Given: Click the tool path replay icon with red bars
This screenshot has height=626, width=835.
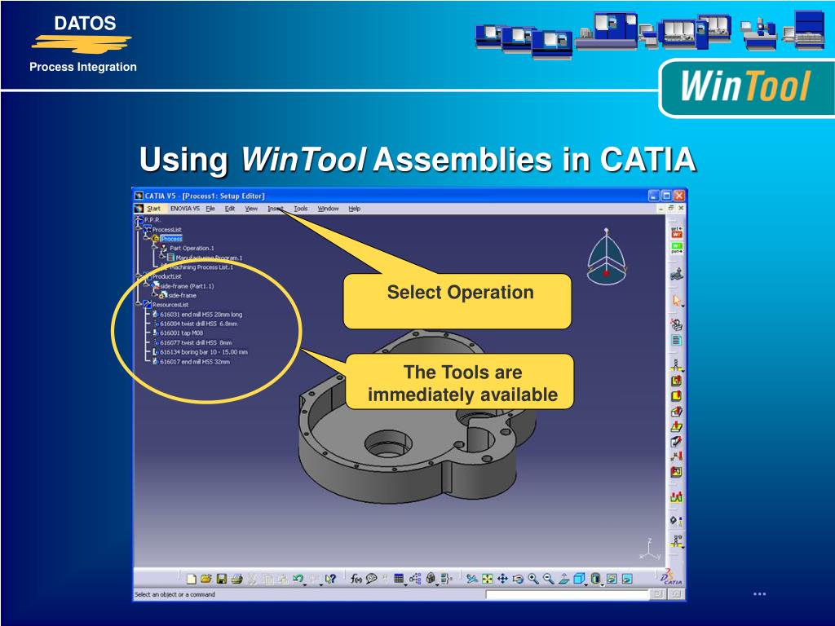Looking at the screenshot, I should [676, 496].
